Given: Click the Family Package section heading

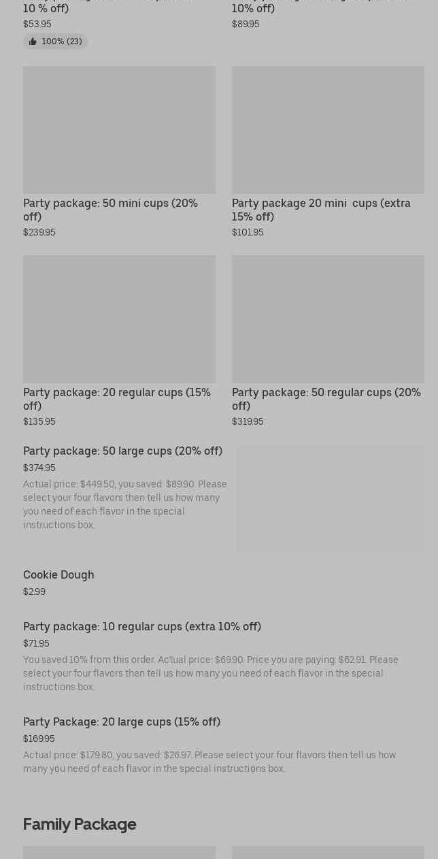Looking at the screenshot, I should 80,824.
